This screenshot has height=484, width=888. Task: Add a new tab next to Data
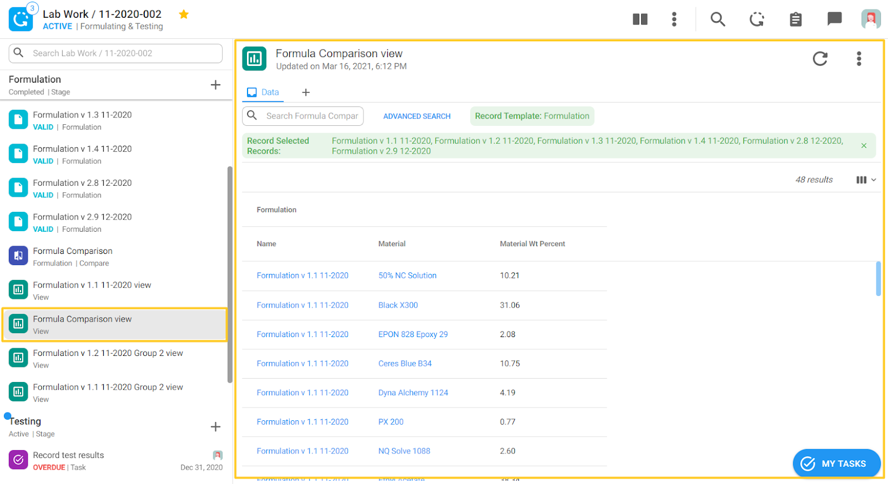[305, 93]
